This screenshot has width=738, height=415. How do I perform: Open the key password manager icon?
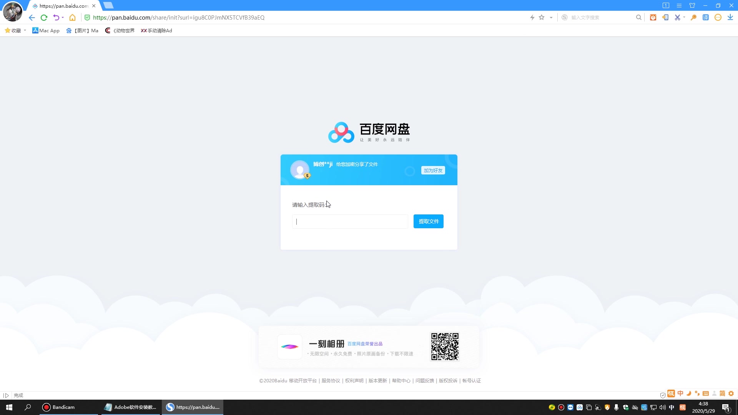click(694, 18)
